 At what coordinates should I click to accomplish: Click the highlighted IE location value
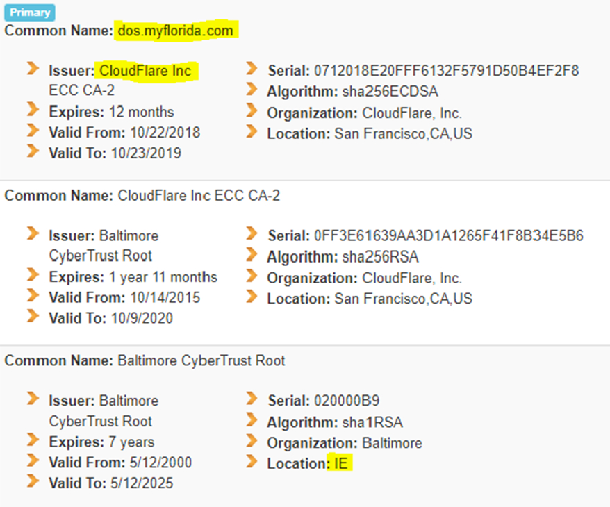(340, 463)
